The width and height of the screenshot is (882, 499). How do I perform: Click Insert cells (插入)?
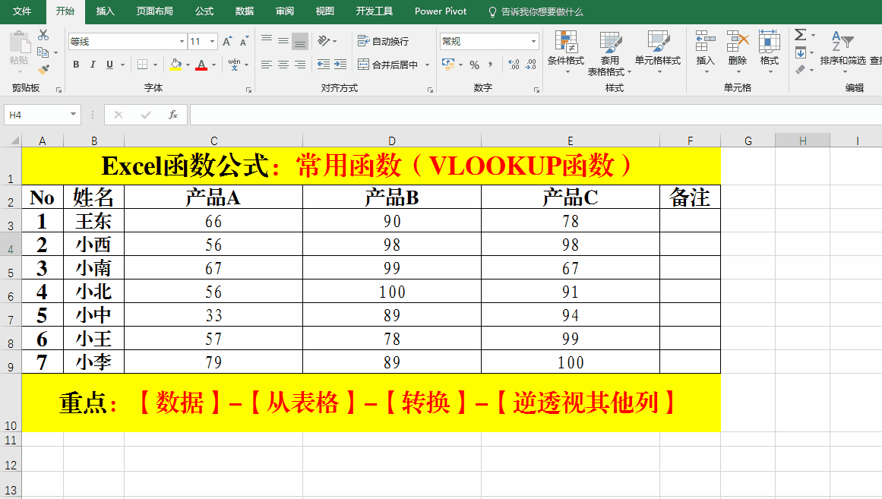pyautogui.click(x=706, y=52)
